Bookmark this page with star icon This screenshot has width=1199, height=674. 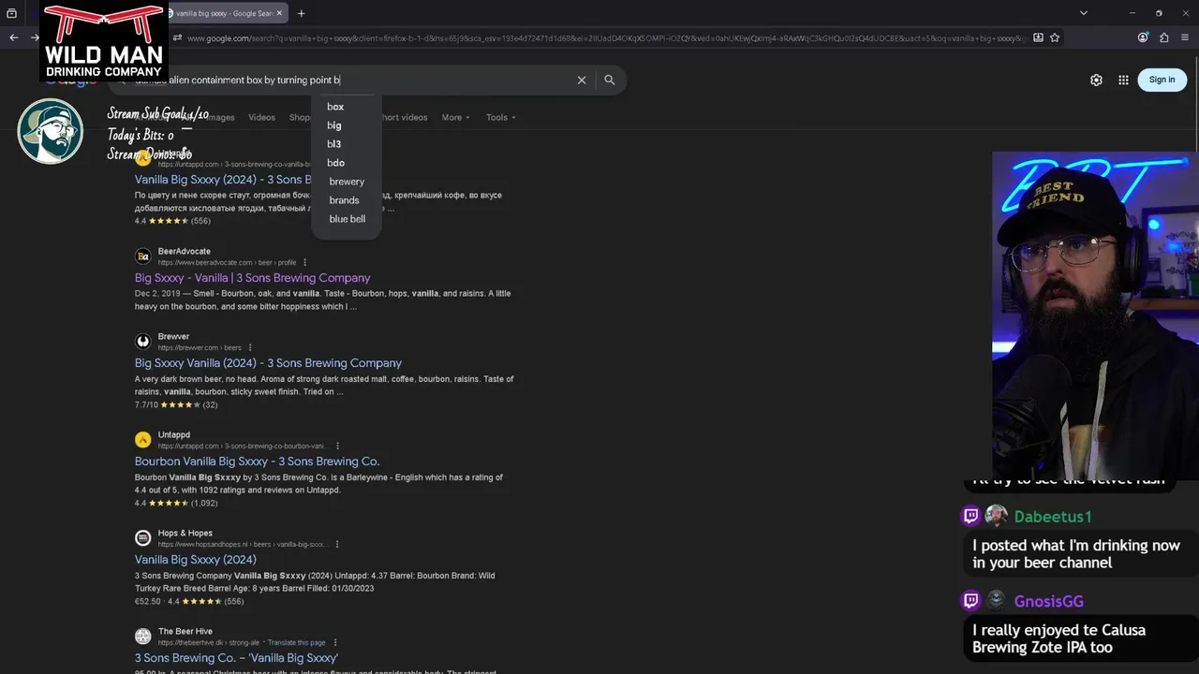1055,37
